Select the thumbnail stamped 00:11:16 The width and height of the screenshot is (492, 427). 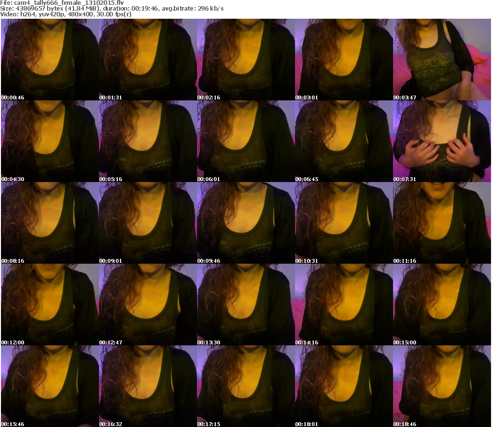click(442, 223)
